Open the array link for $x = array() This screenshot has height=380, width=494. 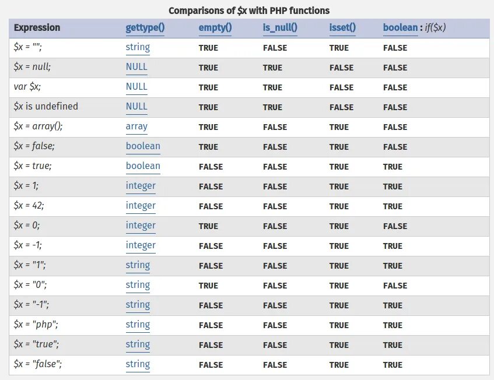[136, 127]
